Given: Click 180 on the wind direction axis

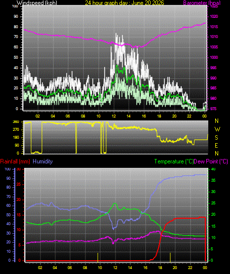Looking at the screenshot, I should click(16, 138).
